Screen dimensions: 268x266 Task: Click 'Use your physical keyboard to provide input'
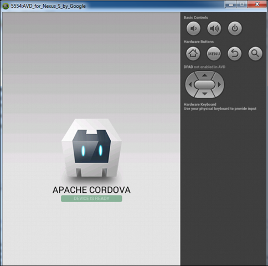click(x=220, y=109)
